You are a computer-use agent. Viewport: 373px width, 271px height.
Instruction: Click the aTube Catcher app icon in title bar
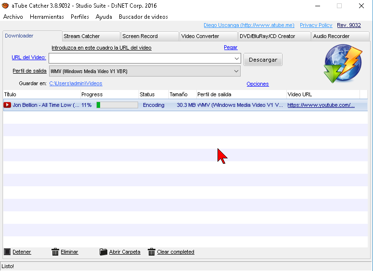[5, 5]
